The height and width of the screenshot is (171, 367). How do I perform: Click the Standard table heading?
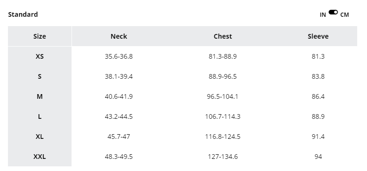pyautogui.click(x=23, y=14)
